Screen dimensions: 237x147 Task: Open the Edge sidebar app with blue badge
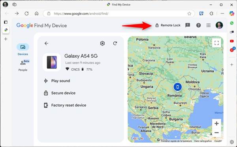(x=232, y=49)
